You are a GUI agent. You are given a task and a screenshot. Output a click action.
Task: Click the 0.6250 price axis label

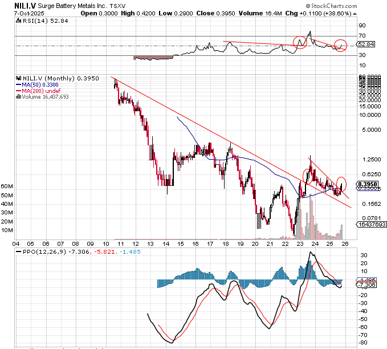coord(372,174)
